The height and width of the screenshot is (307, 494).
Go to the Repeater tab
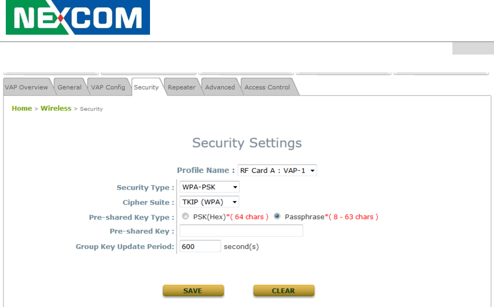tap(181, 87)
